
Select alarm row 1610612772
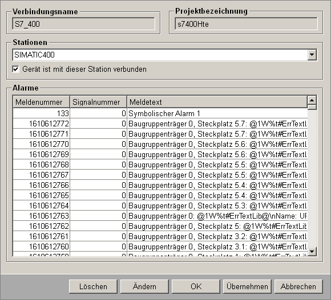pyautogui.click(x=160, y=124)
